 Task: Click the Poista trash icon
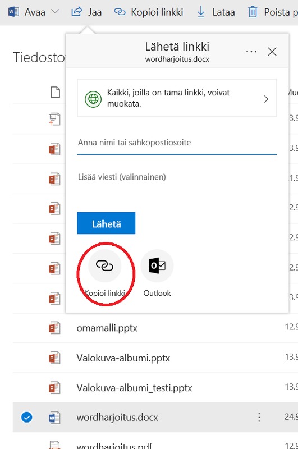[x=253, y=12]
